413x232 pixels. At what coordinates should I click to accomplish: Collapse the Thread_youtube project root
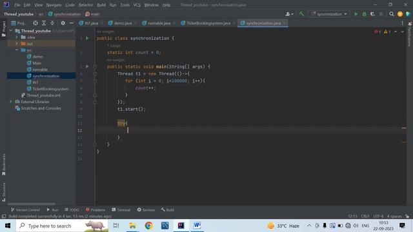(x=11, y=31)
